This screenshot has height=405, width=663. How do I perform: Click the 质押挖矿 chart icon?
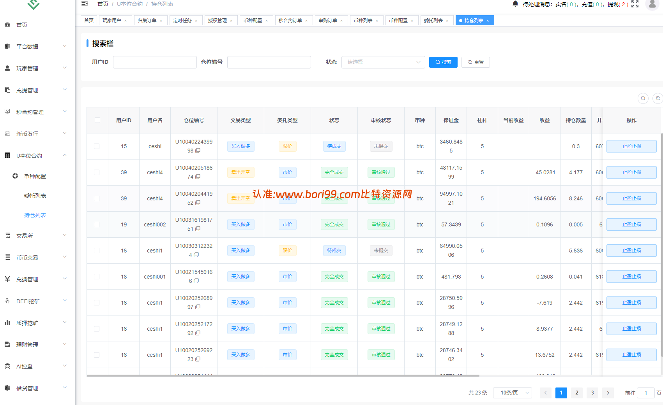click(x=7, y=323)
